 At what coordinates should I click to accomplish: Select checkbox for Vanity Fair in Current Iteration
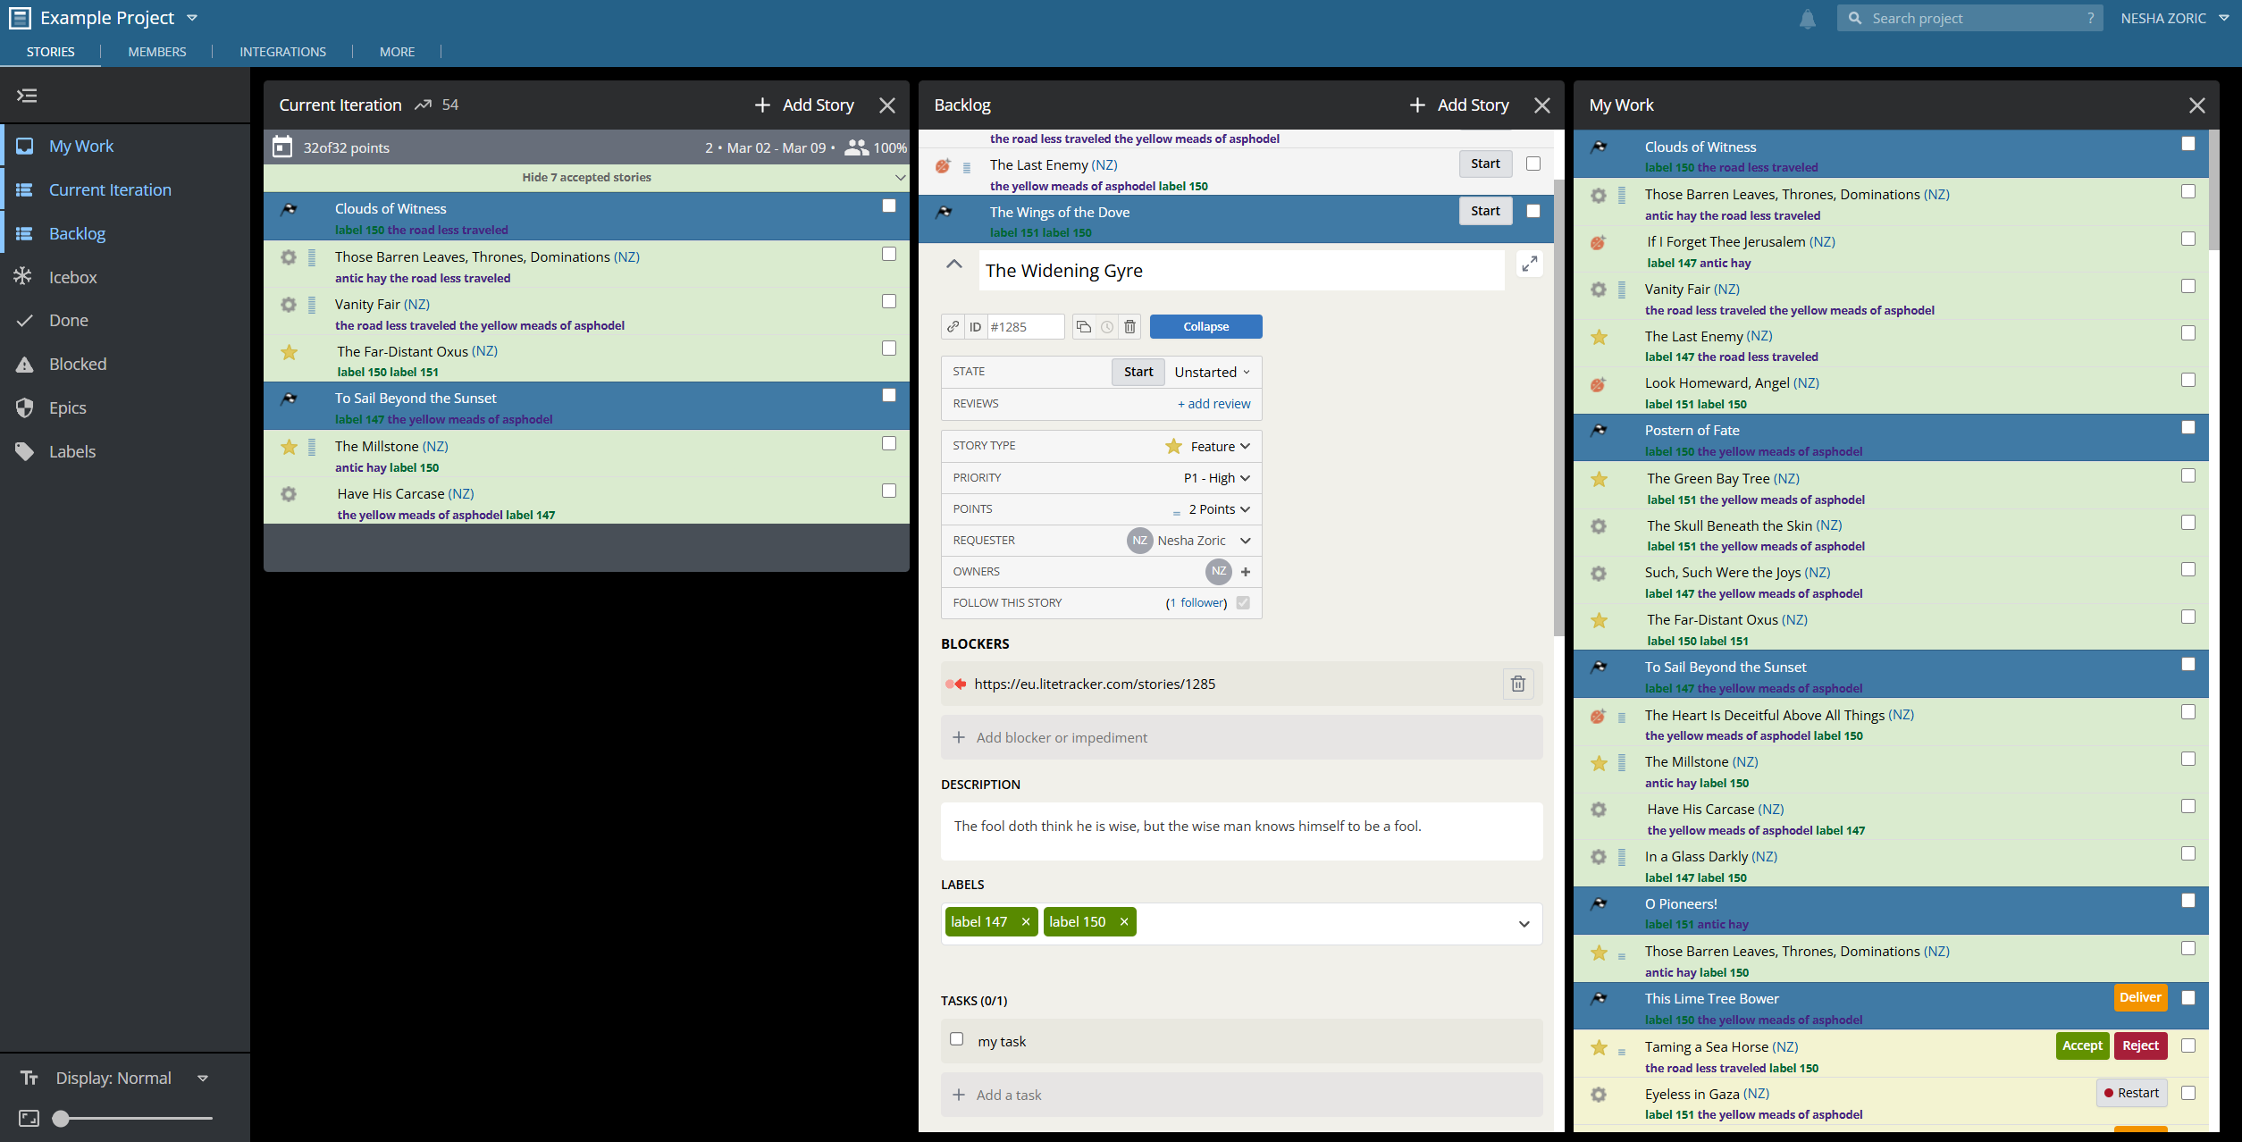pos(889,301)
